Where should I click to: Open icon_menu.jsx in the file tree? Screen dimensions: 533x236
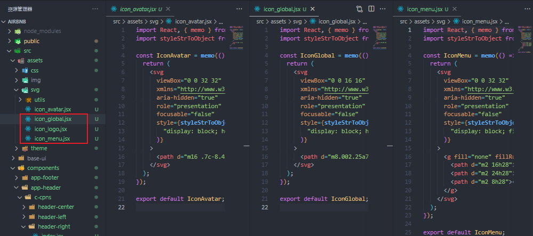(52, 139)
